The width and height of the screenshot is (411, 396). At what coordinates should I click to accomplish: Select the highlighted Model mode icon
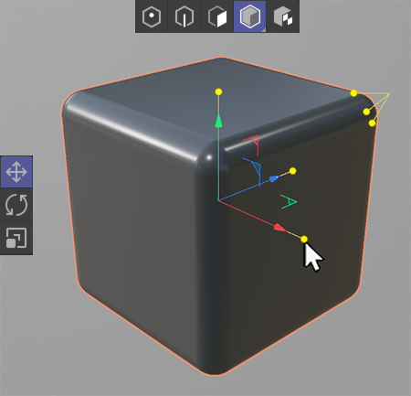pyautogui.click(x=250, y=16)
